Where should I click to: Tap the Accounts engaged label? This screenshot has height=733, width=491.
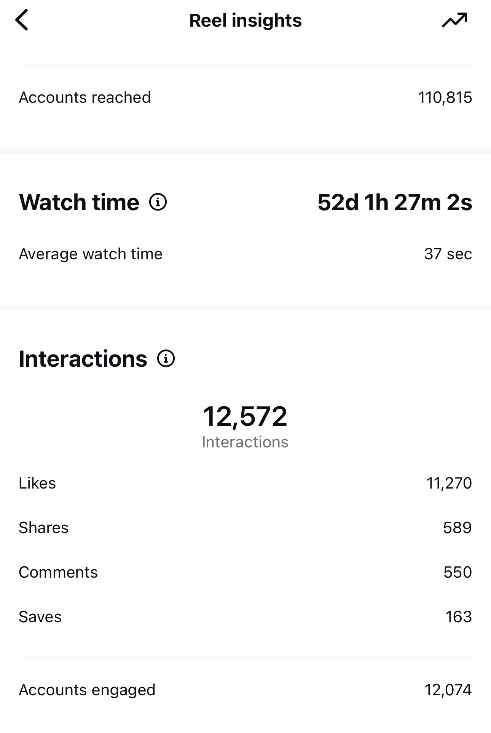click(x=87, y=690)
